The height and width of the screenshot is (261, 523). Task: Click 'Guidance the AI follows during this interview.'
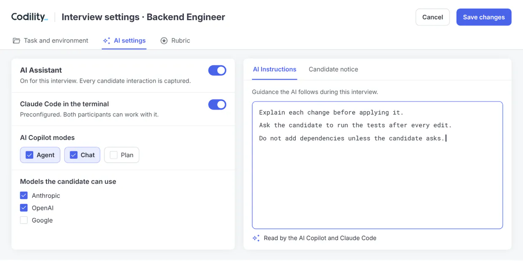click(x=315, y=91)
